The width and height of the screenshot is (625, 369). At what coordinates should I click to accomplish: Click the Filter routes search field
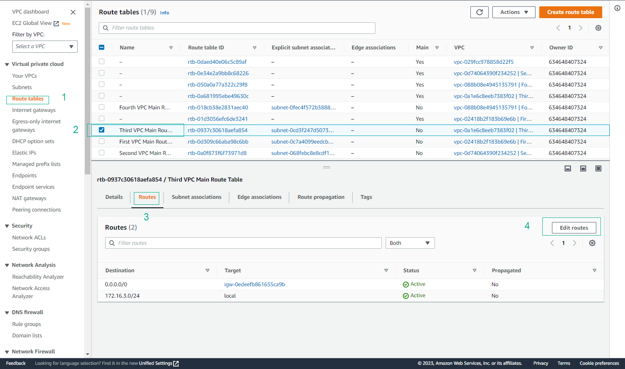coord(243,243)
